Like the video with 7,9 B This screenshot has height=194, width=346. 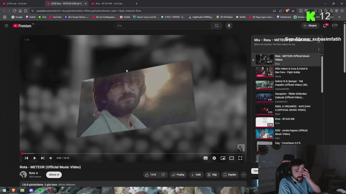coord(151,175)
